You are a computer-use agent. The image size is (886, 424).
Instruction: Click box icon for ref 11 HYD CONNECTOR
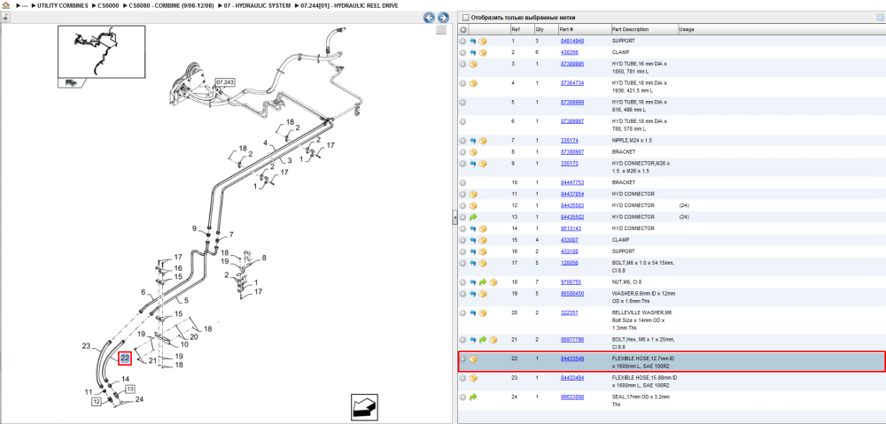click(473, 194)
